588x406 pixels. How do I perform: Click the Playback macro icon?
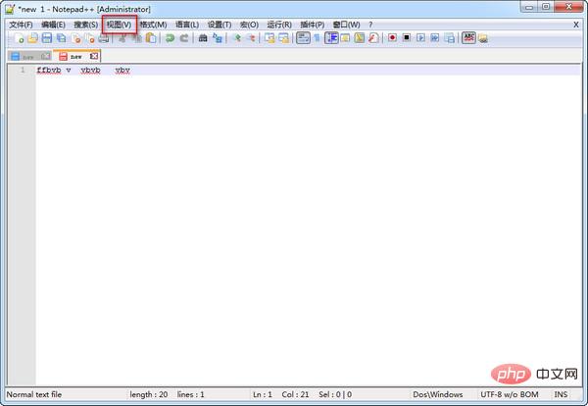pos(420,38)
